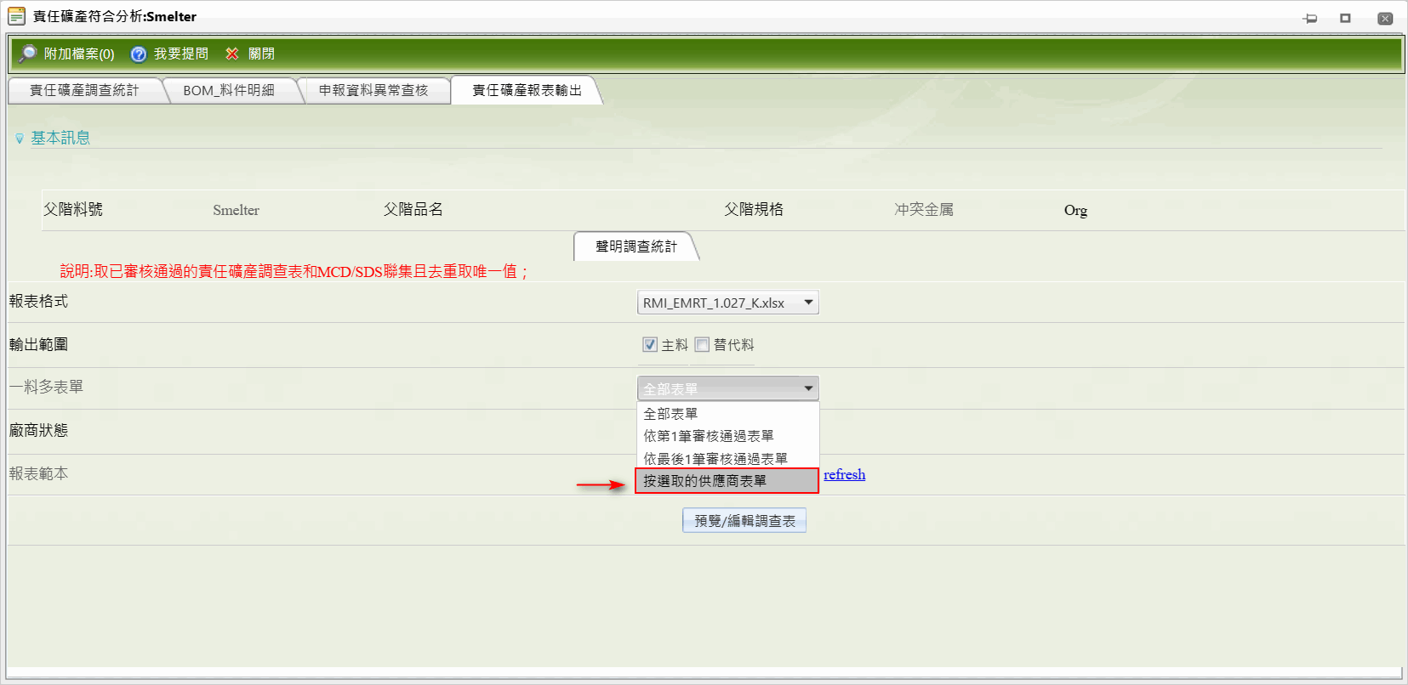Screen dimensions: 1408x685
Task: Click the red 說明 note text
Action: click(294, 271)
